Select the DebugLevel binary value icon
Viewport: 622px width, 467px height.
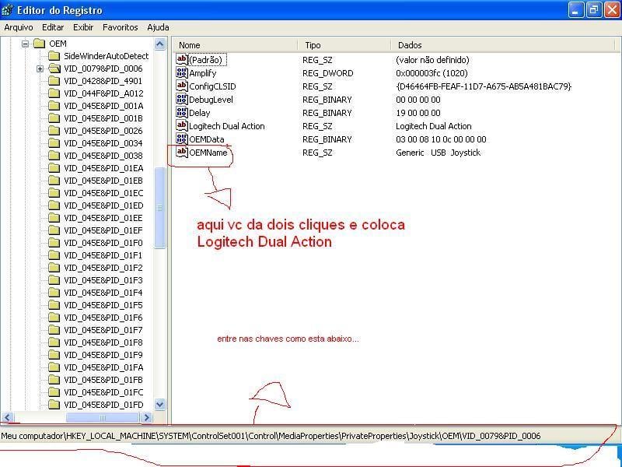coord(182,100)
